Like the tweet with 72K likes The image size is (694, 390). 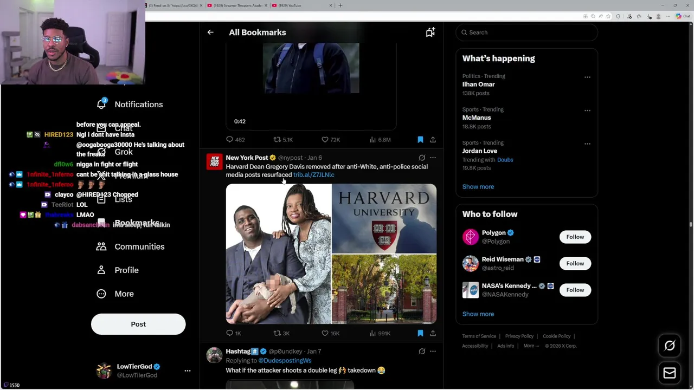330,140
